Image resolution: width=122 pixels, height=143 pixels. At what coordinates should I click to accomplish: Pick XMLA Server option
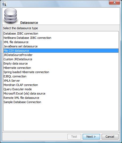[x=61, y=81]
